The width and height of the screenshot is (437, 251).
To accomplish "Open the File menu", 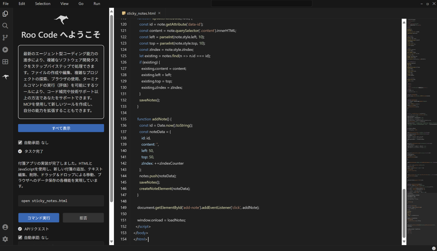I will (x=6, y=4).
